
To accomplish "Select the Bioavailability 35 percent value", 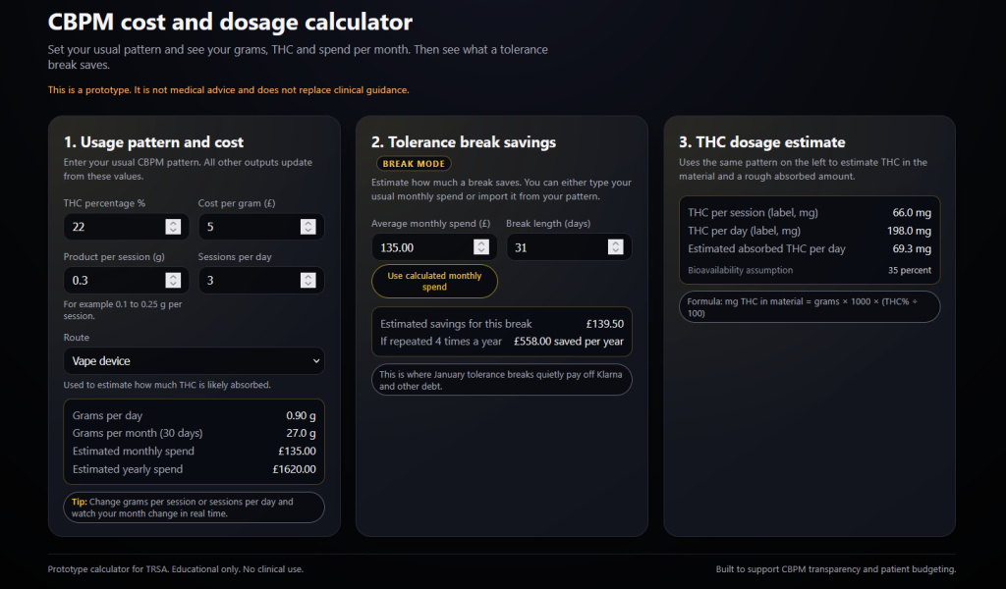I will coord(909,270).
